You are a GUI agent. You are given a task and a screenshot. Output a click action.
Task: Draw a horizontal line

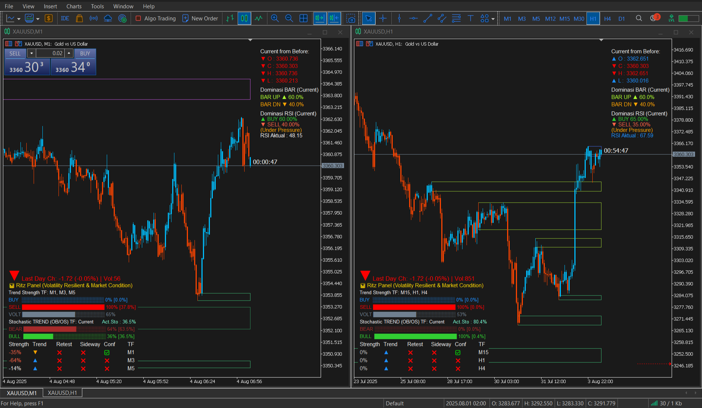click(x=414, y=18)
